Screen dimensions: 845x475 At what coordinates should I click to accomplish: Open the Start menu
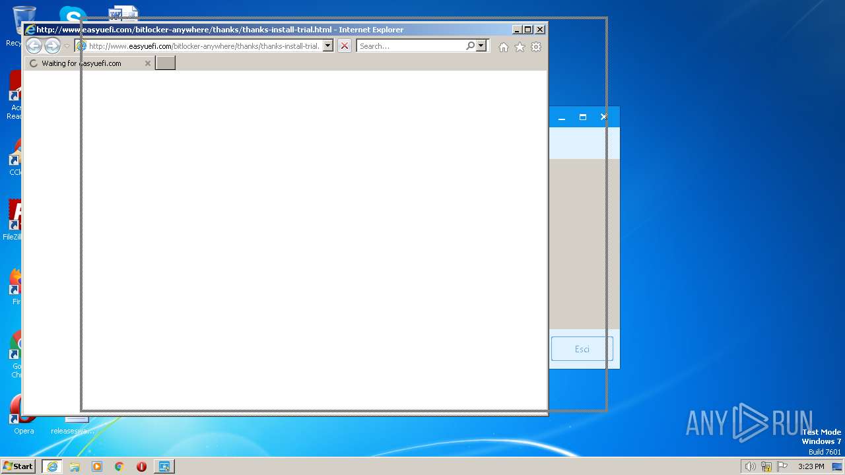click(x=18, y=466)
